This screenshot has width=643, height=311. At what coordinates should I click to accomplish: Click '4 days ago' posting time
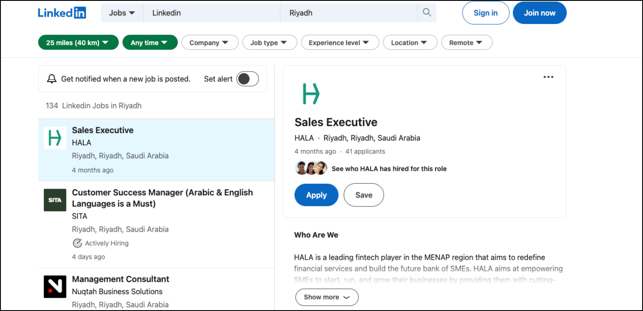pos(88,257)
